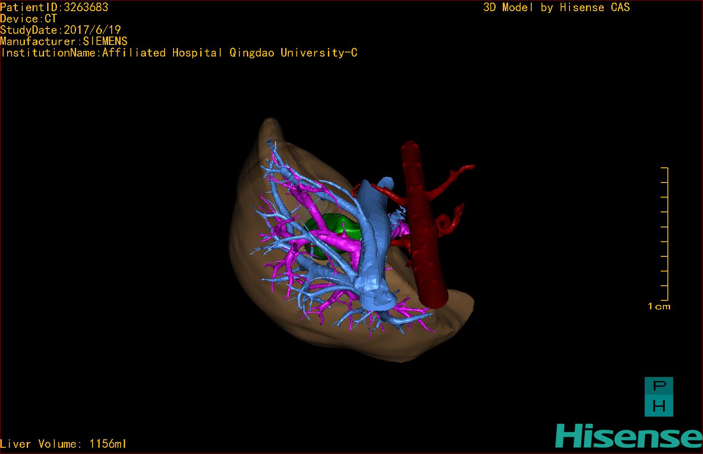Click the 3D Model by Hisense CAS title
This screenshot has width=703, height=454.
coord(556,7)
